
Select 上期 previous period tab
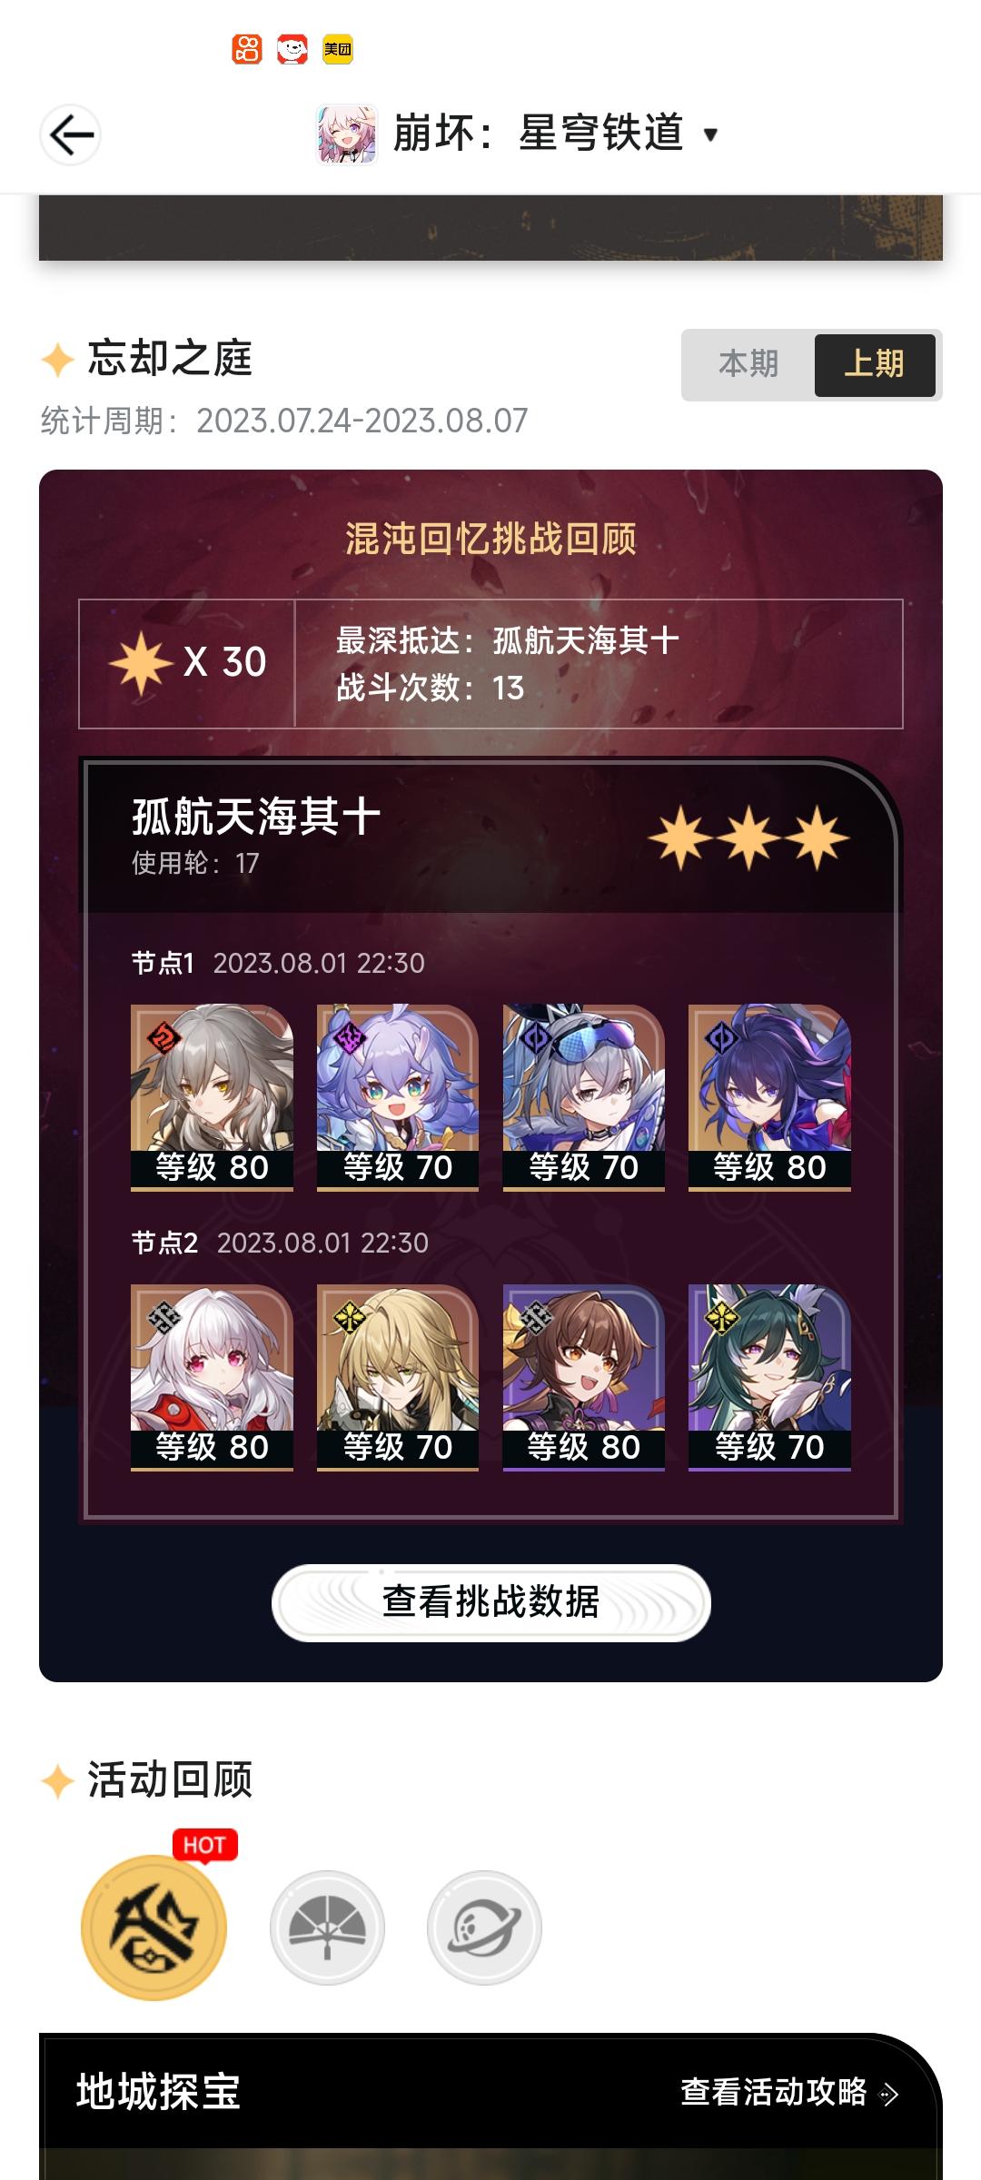point(875,364)
